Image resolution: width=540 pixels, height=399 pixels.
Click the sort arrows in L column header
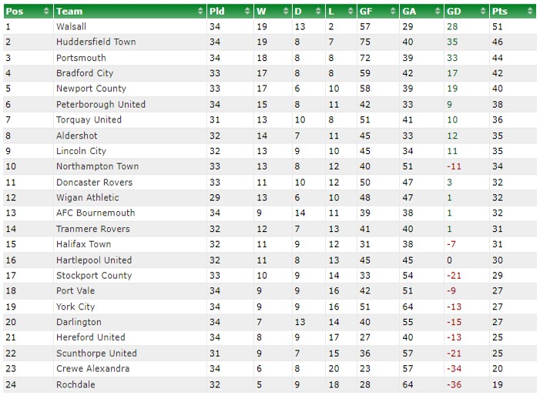pyautogui.click(x=350, y=12)
